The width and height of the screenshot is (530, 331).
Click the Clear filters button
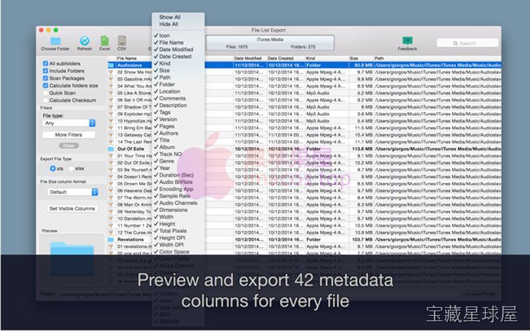(69, 146)
